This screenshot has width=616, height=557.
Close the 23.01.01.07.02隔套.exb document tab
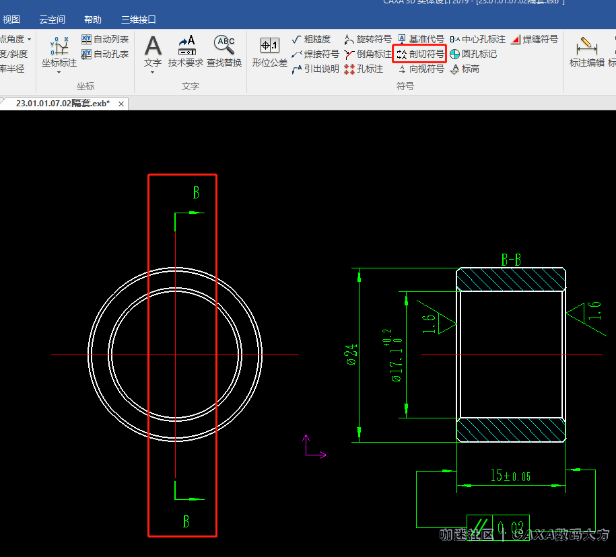121,104
